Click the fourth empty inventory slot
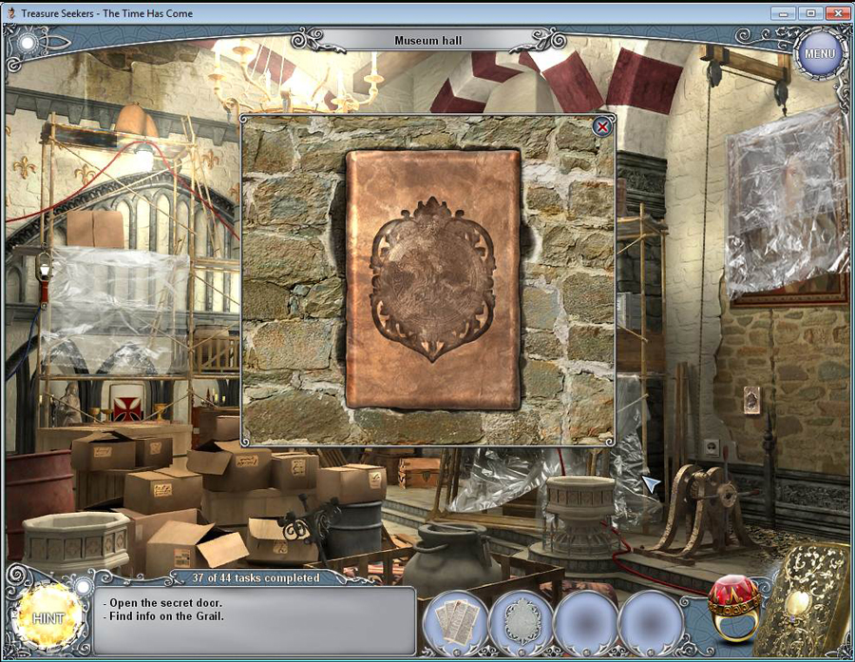The width and height of the screenshot is (855, 662). [x=651, y=622]
